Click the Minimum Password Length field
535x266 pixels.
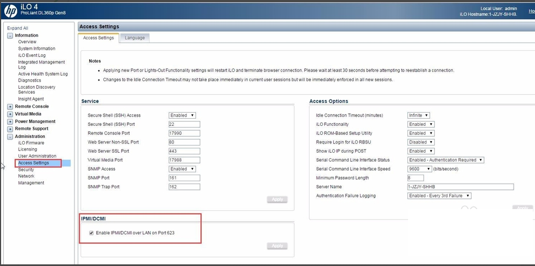(416, 178)
